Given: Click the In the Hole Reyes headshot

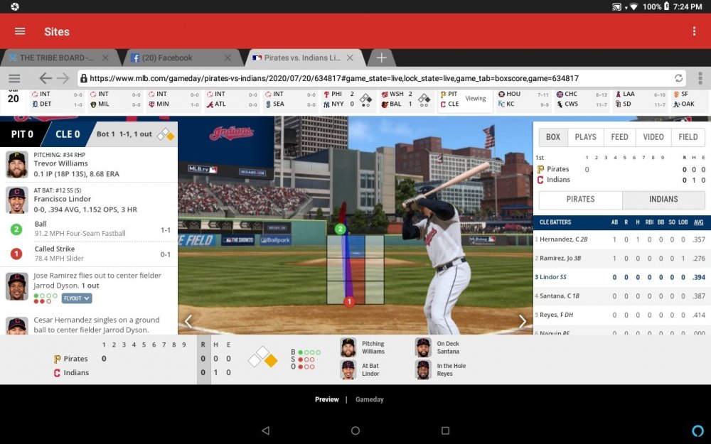Looking at the screenshot, I should pyautogui.click(x=423, y=369).
